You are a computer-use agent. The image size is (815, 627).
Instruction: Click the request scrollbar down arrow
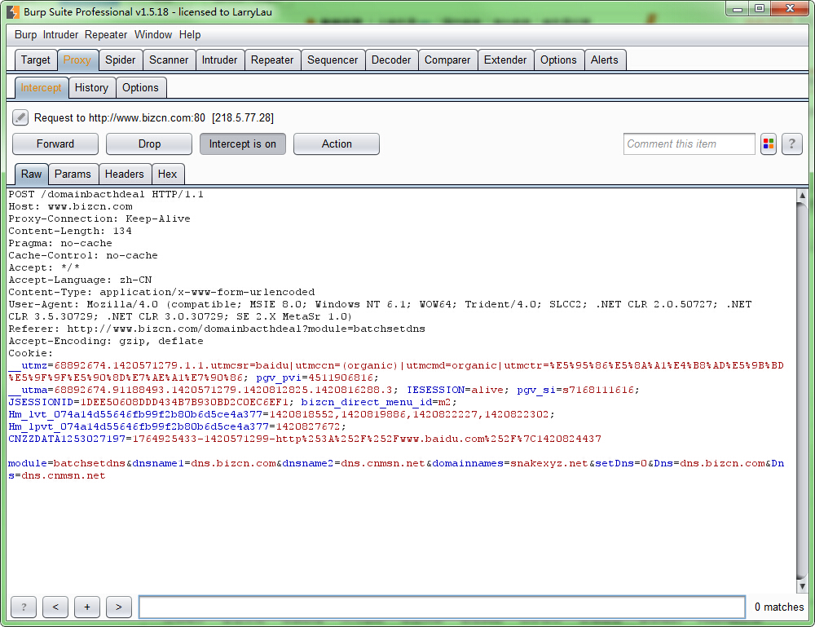[802, 586]
